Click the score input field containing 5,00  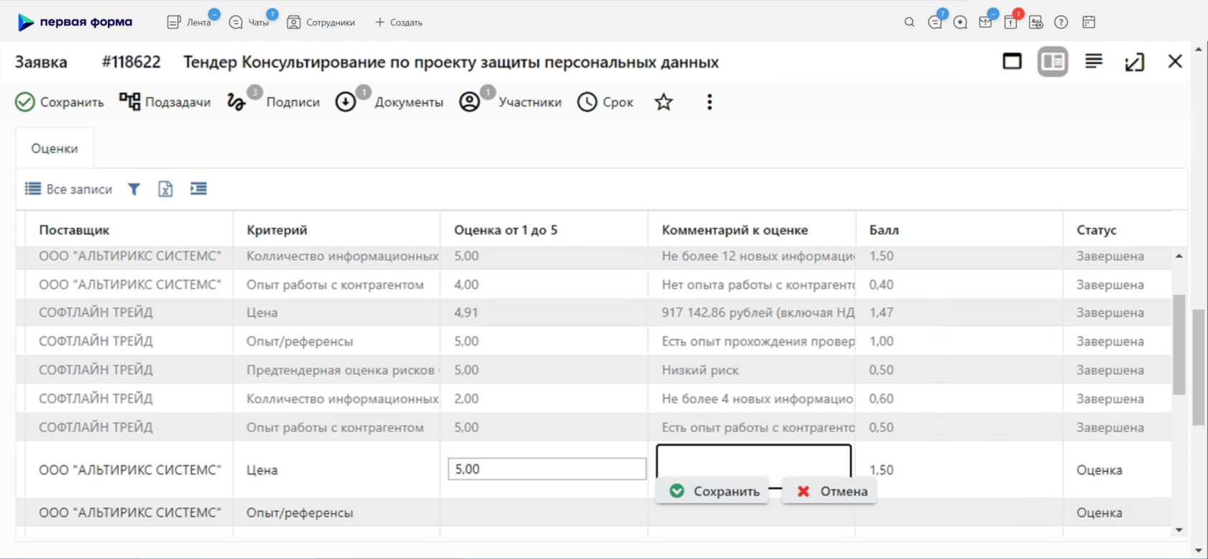point(547,469)
